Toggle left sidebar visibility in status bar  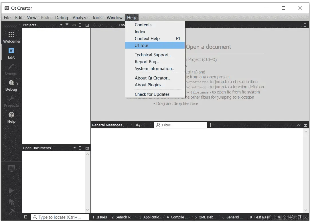point(25,217)
